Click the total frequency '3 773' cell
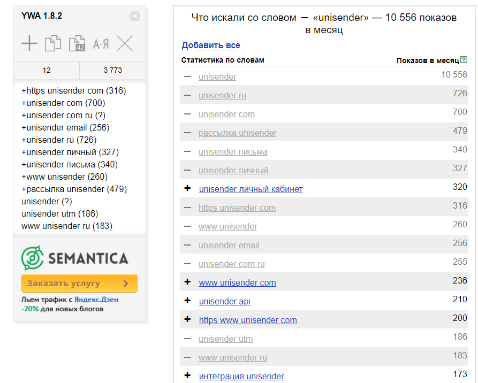 (x=113, y=71)
